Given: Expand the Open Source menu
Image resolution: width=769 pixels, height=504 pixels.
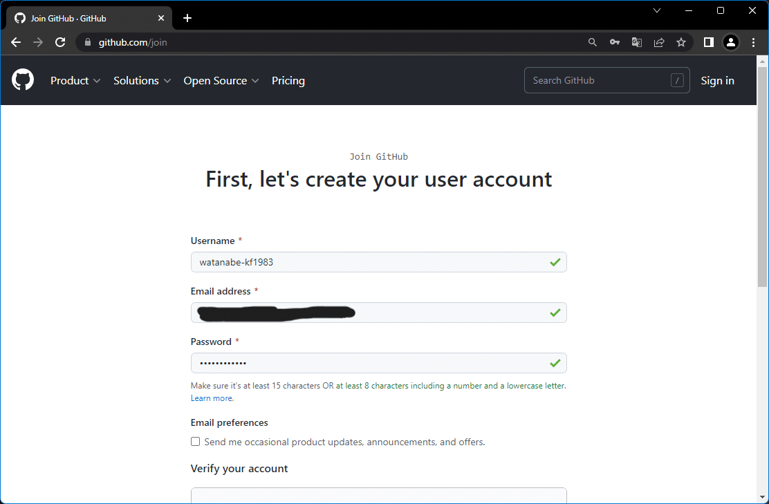Looking at the screenshot, I should coord(221,80).
